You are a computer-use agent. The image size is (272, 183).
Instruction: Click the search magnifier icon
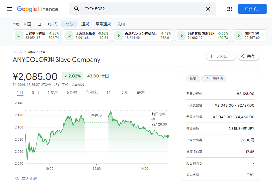coord(76,9)
